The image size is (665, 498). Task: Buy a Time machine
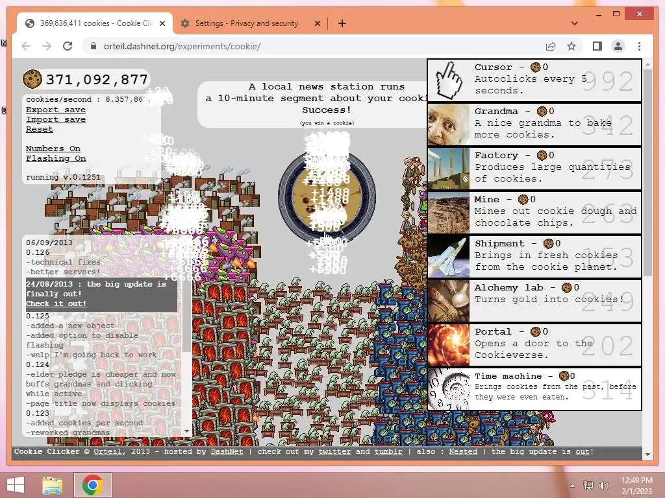coord(534,389)
